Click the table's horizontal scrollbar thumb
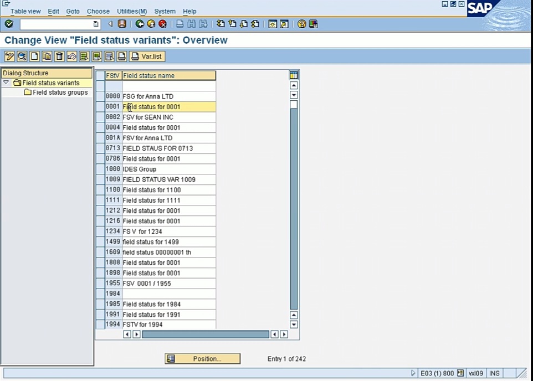The image size is (533, 381). pyautogui.click(x=206, y=334)
